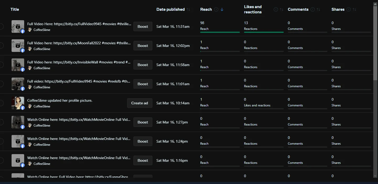Sort by Likes and reactions arrows

[x=282, y=9]
